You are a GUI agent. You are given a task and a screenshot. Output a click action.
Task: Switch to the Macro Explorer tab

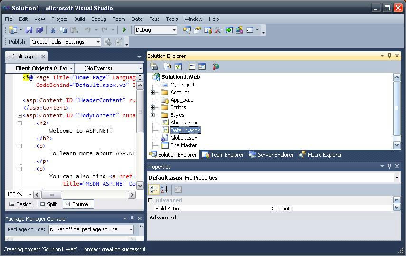click(321, 155)
